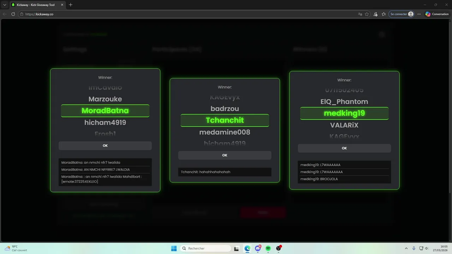Select the highlighted winner name medking19
This screenshot has width=452, height=254.
(344, 113)
